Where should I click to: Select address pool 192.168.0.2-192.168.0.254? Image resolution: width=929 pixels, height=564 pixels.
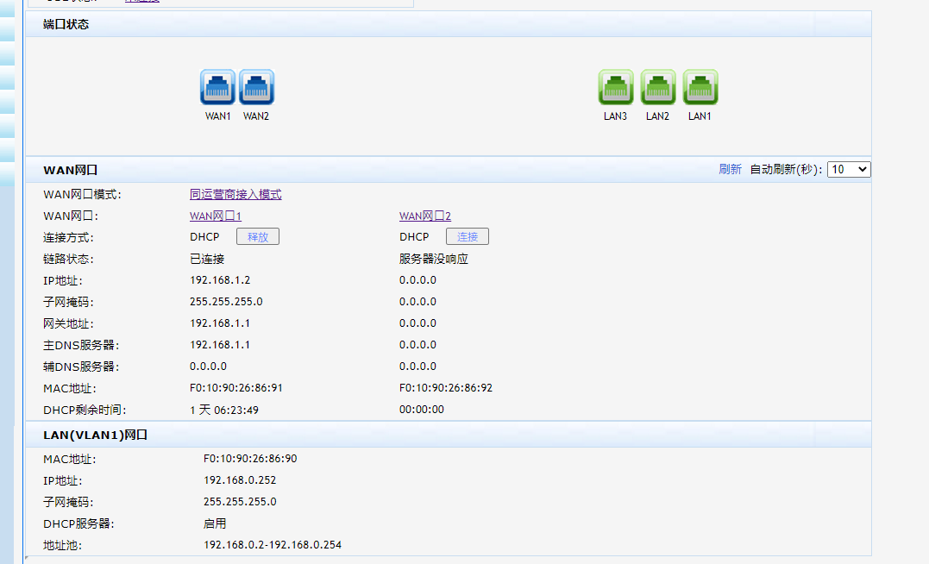tap(273, 545)
